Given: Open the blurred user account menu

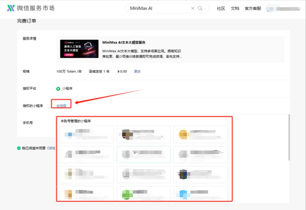Looking at the screenshot, I should point(283,9).
